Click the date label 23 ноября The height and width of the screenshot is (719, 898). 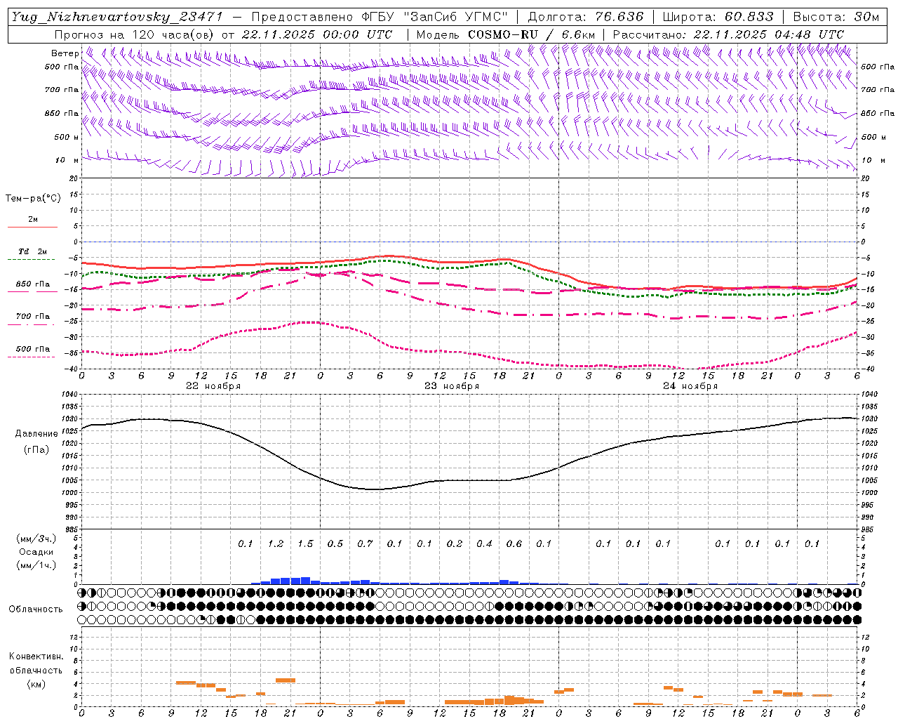tap(452, 386)
